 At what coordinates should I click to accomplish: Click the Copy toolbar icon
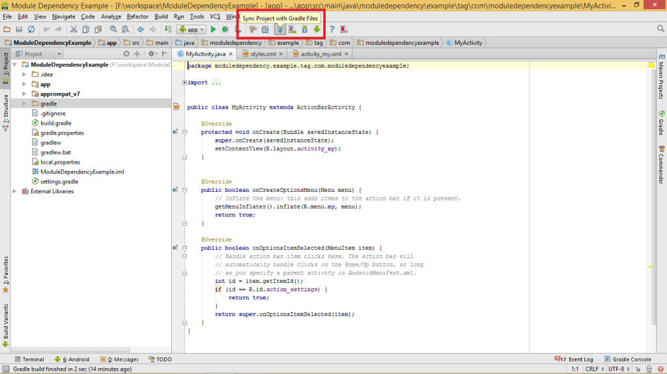tap(85, 29)
